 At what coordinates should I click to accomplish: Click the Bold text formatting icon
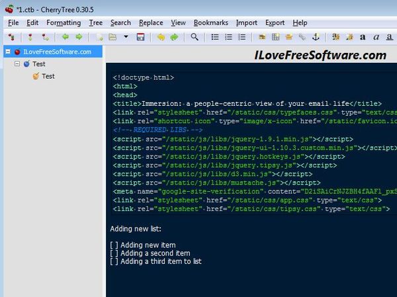[363, 37]
